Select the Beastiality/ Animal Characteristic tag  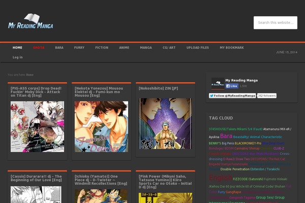click(x=257, y=137)
